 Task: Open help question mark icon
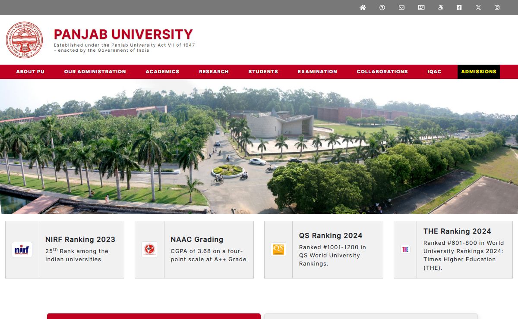(x=382, y=7)
